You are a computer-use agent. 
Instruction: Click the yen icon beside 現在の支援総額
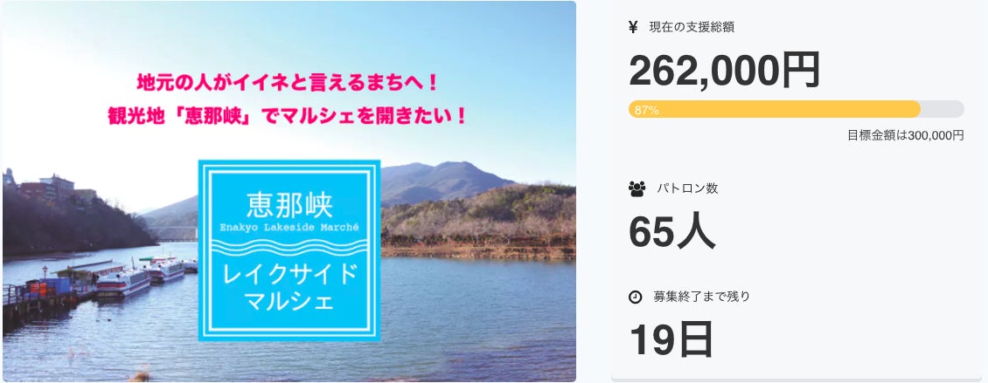633,27
